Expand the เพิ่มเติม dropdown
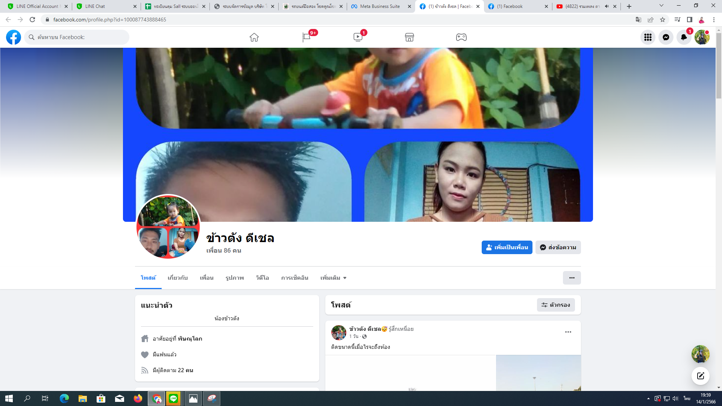The height and width of the screenshot is (406, 722). [333, 278]
